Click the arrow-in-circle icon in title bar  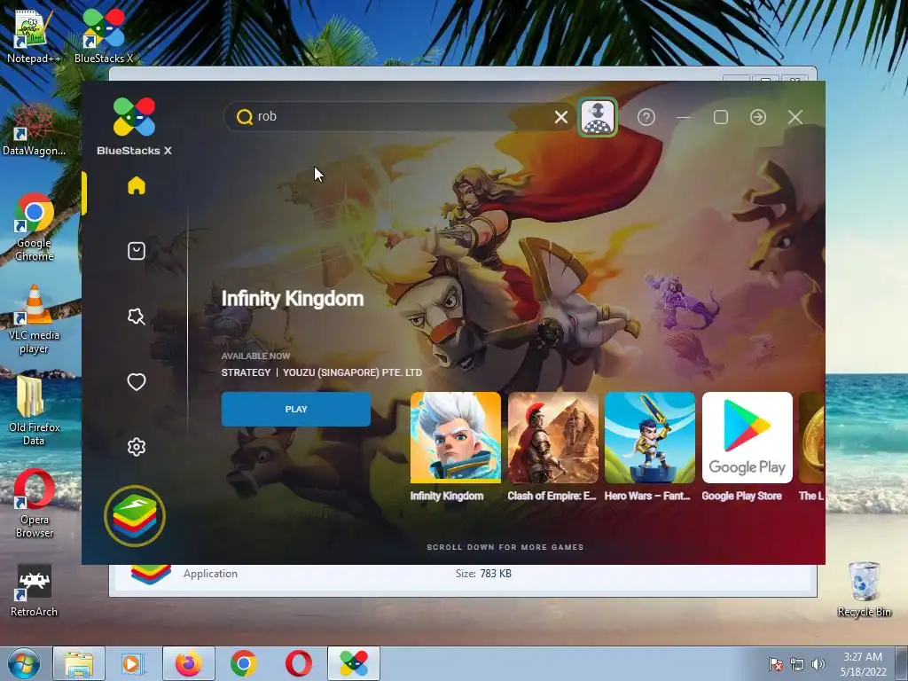pyautogui.click(x=758, y=117)
